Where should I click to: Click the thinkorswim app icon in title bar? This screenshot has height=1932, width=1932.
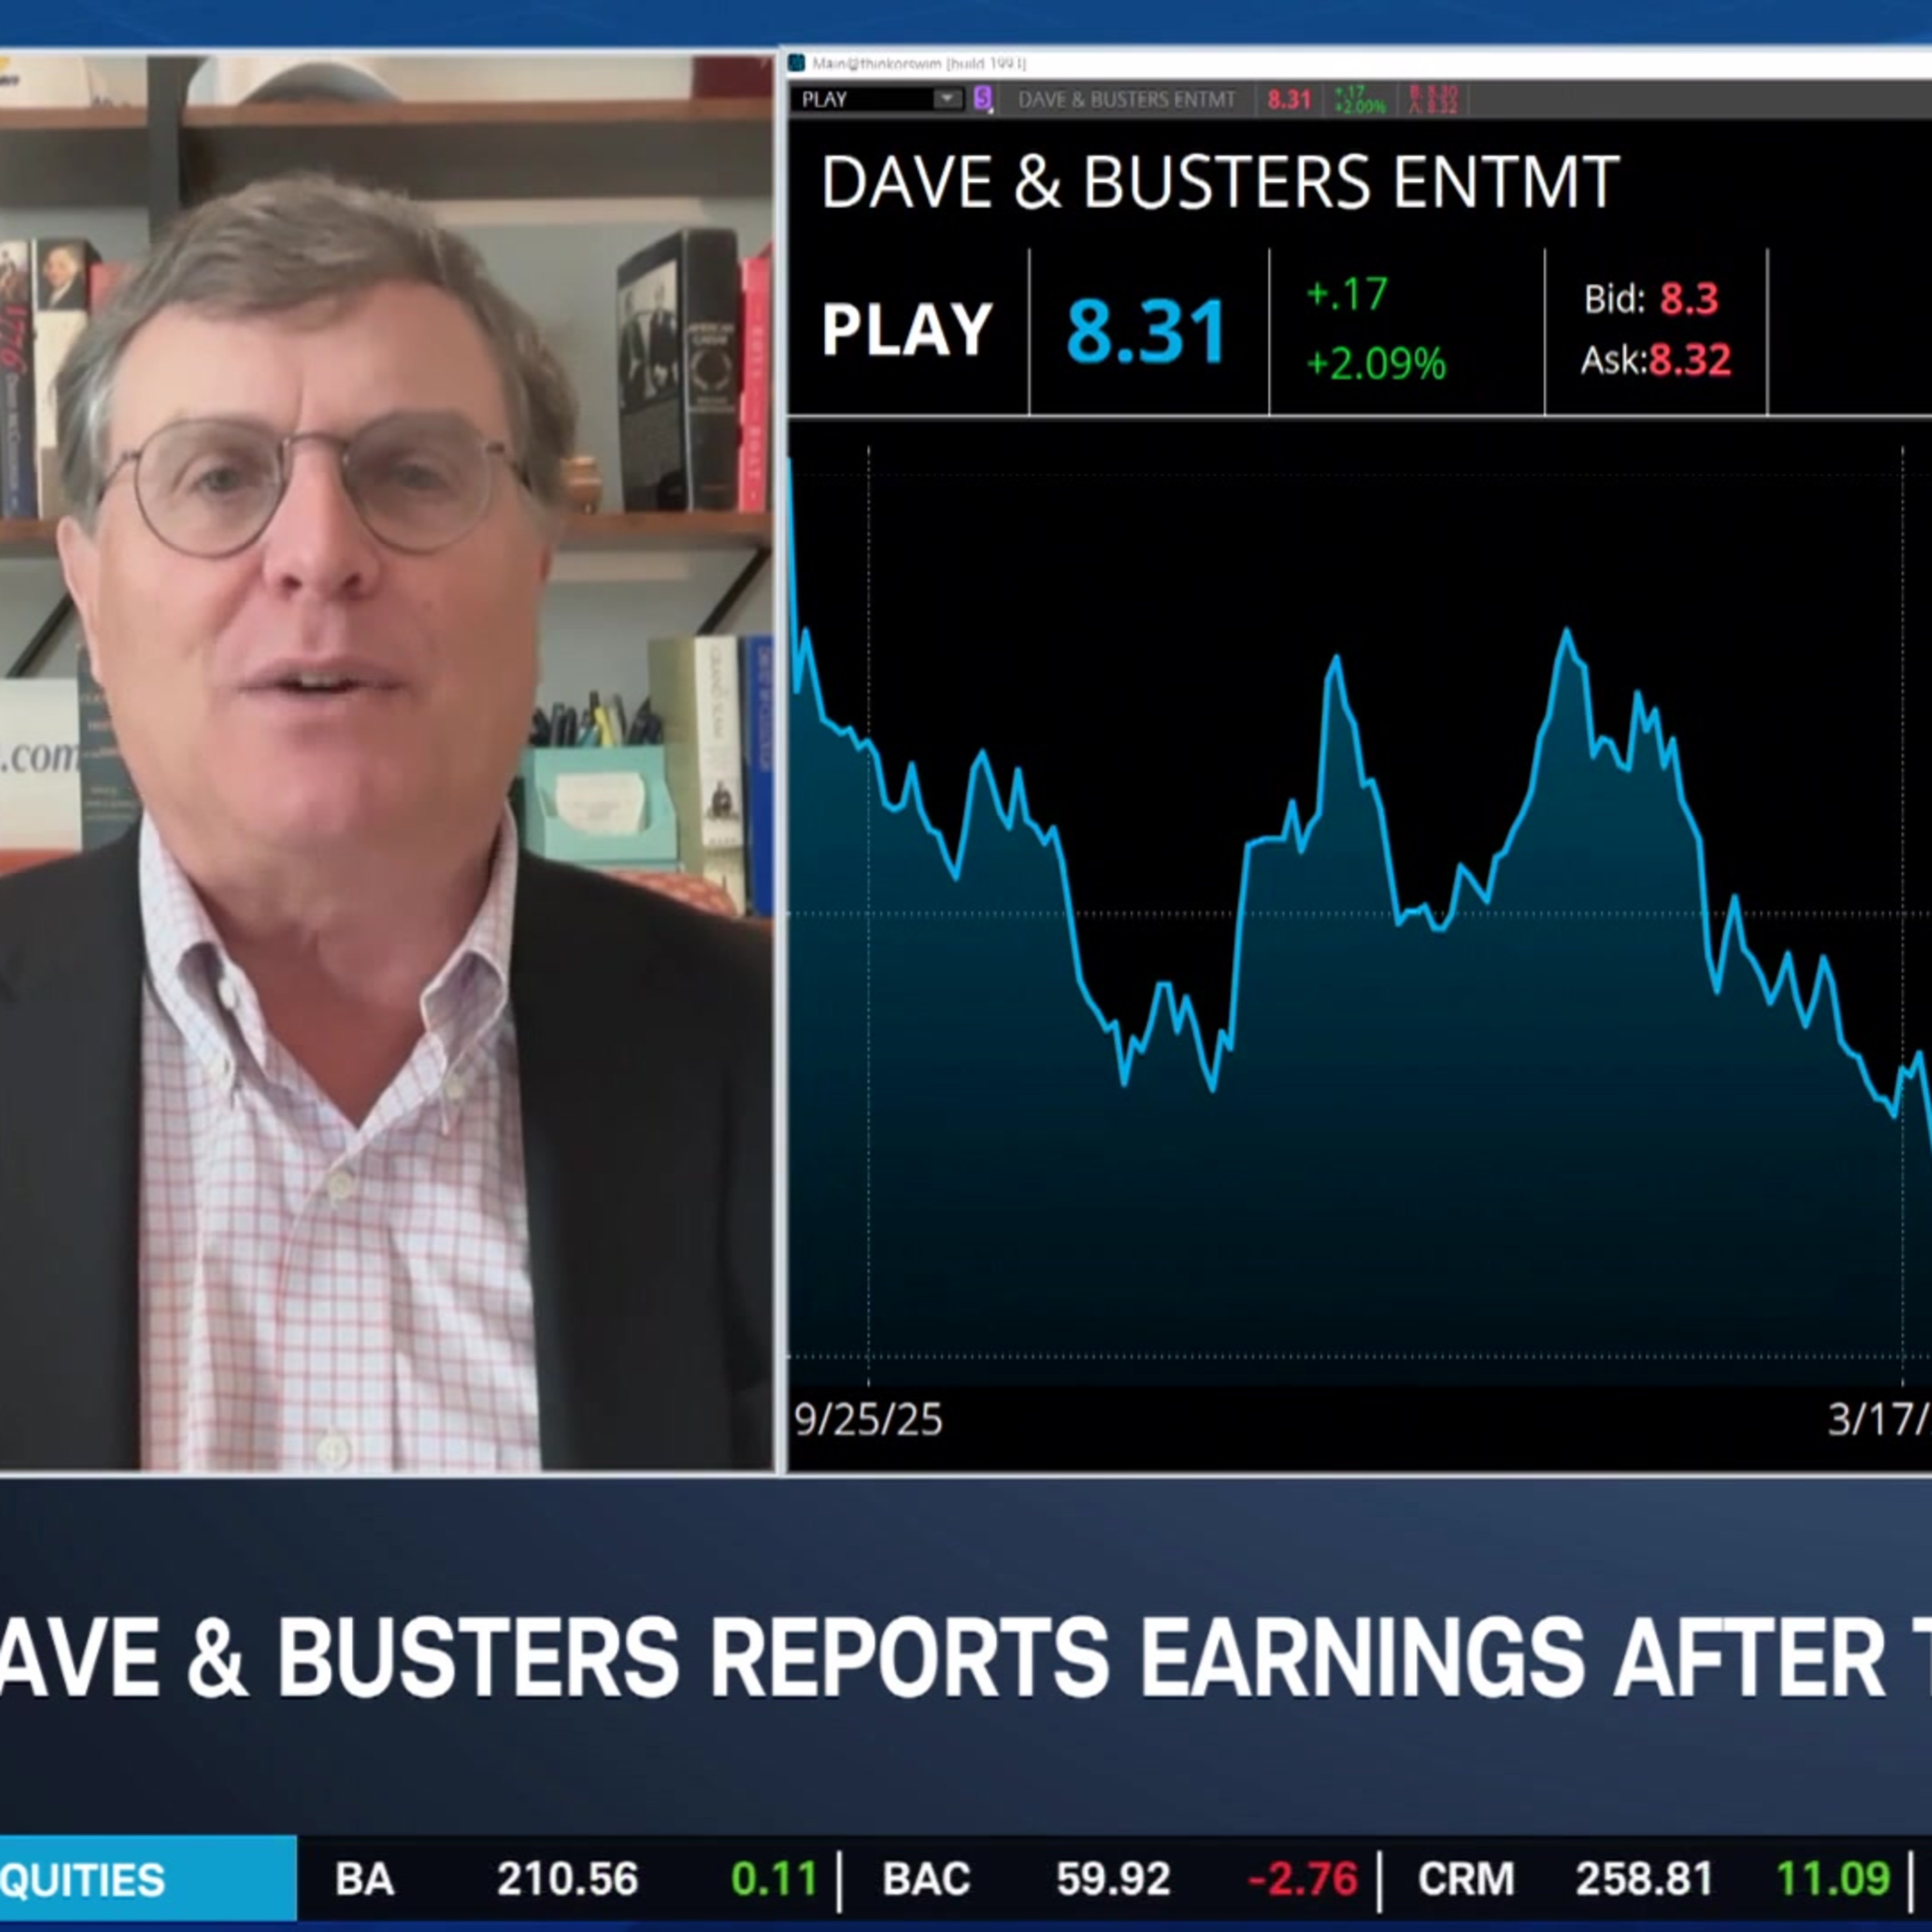point(797,63)
